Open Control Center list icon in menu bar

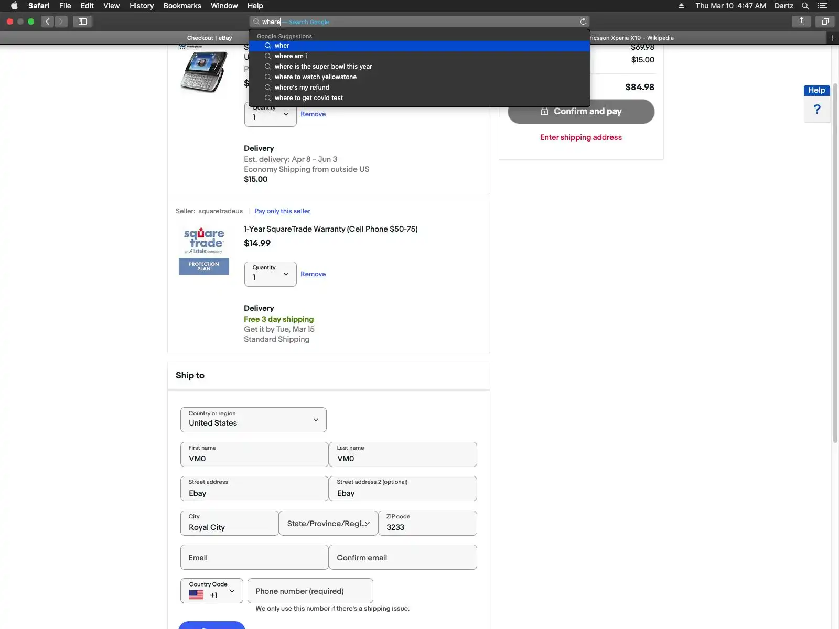[822, 6]
